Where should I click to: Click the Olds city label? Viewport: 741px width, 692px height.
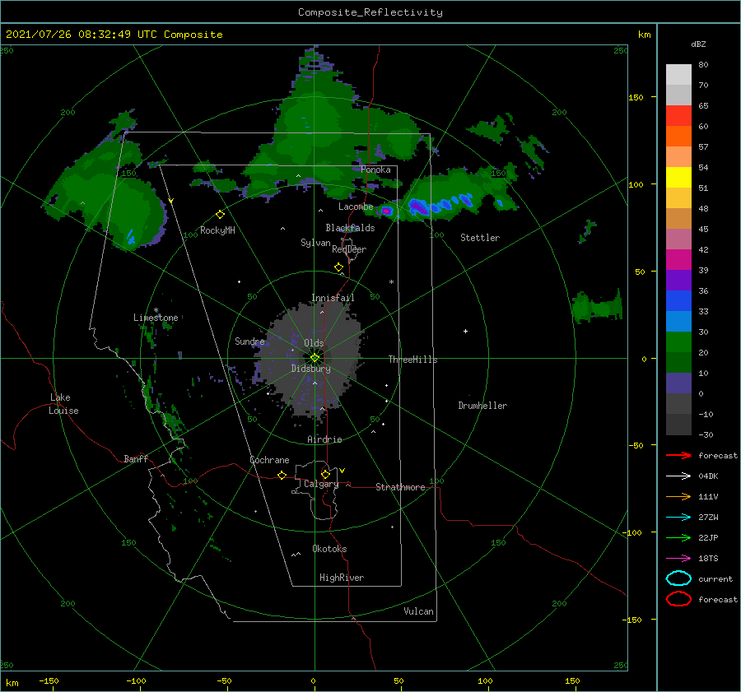[x=314, y=343]
